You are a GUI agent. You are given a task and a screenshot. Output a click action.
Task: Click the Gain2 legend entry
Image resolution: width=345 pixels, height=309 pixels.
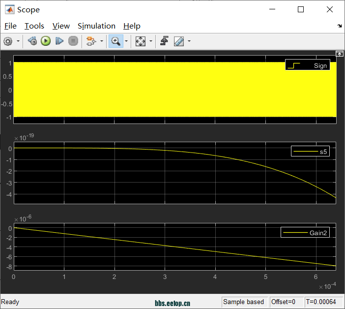click(305, 232)
